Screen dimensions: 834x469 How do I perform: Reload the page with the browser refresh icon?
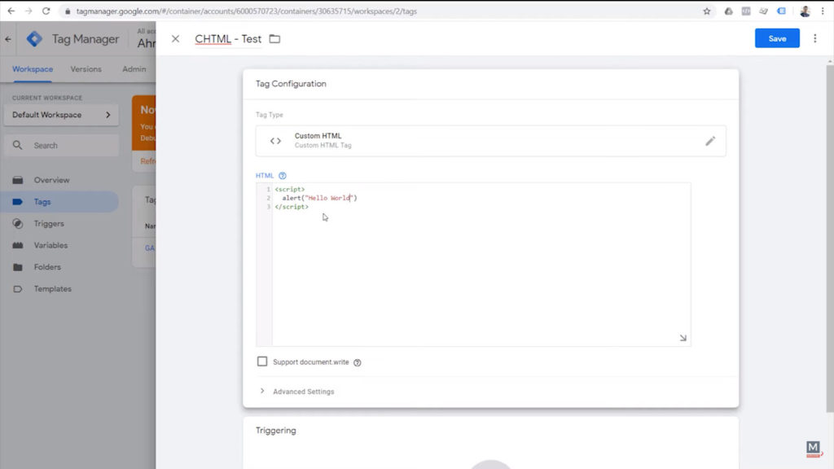tap(46, 11)
